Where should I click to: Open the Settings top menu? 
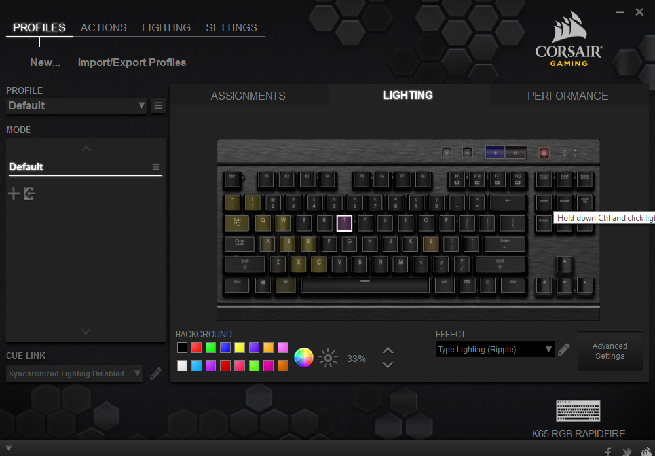[x=231, y=27]
